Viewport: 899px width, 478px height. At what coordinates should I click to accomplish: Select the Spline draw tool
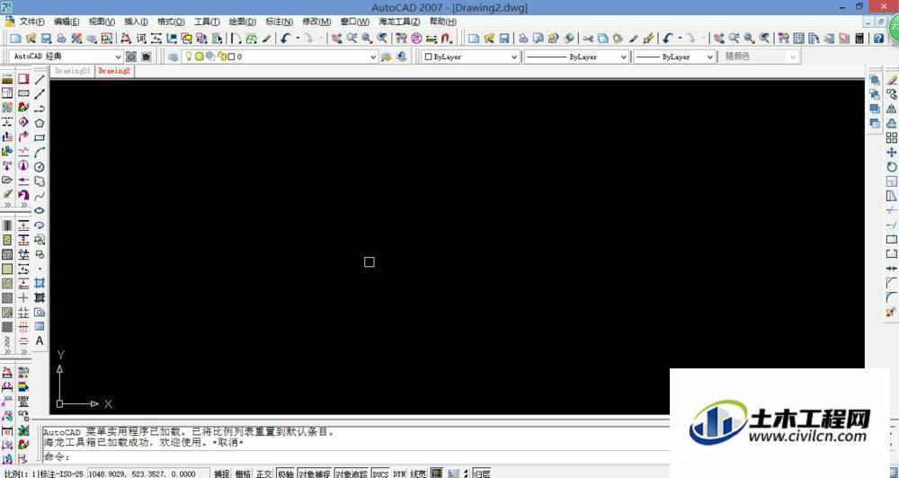coord(40,196)
